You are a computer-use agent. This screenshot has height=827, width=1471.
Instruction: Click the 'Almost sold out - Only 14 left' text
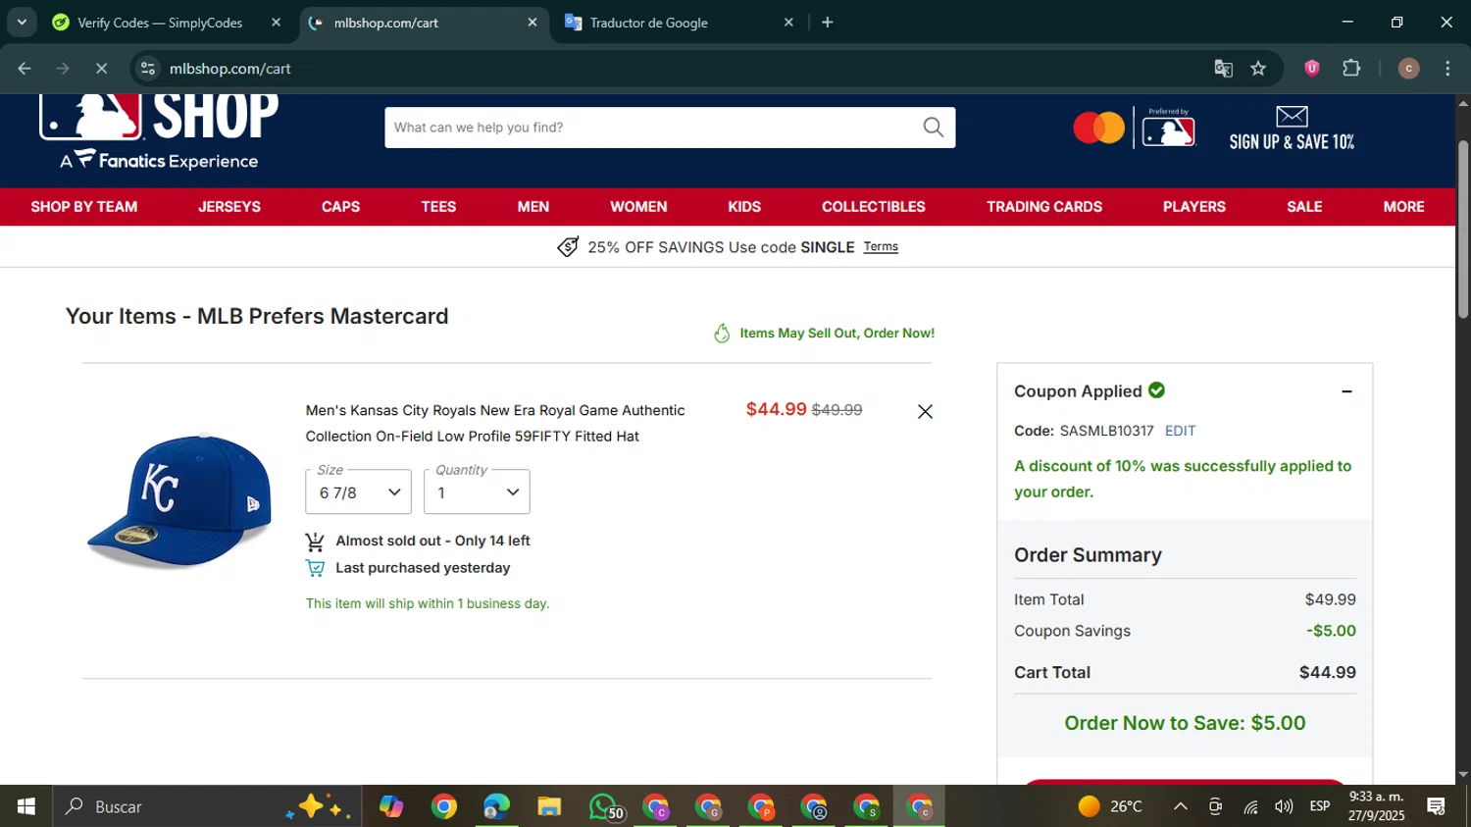point(432,541)
